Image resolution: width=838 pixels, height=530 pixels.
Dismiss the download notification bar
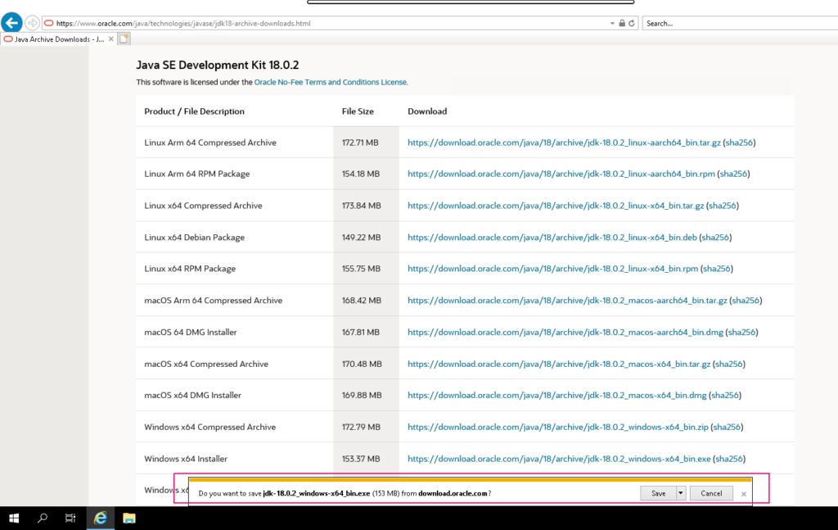coord(743,493)
